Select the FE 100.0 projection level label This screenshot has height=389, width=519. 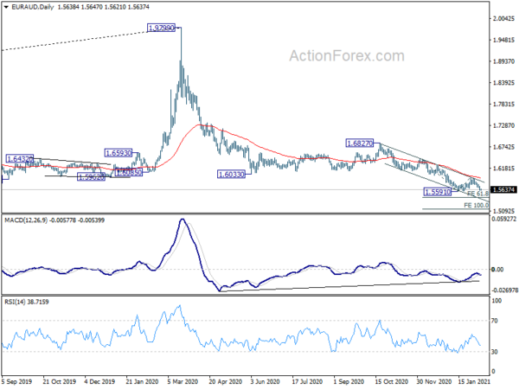click(x=476, y=206)
